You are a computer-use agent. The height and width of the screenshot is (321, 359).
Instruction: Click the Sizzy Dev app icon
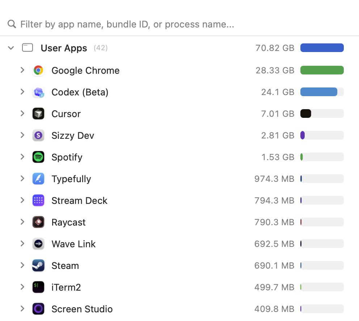tap(38, 135)
